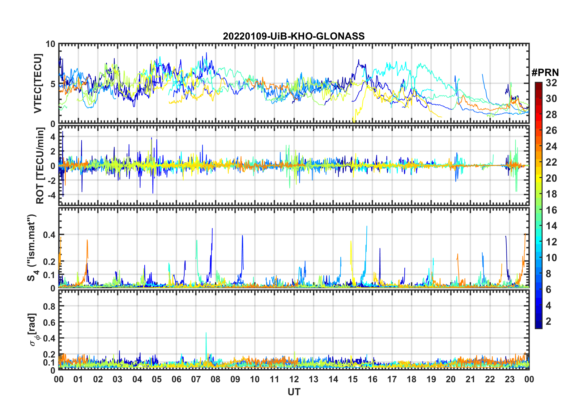Select the 20 label on PRN colorbar
This screenshot has height=411, width=588.
pyautogui.click(x=551, y=178)
